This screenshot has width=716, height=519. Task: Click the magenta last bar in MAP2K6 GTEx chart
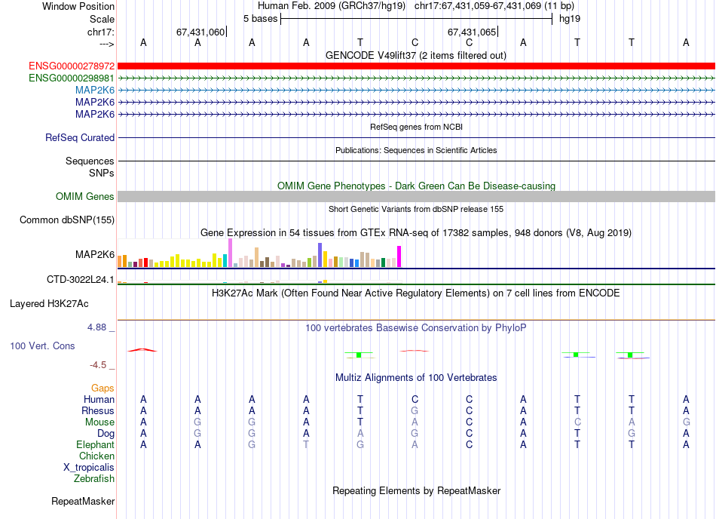click(399, 256)
